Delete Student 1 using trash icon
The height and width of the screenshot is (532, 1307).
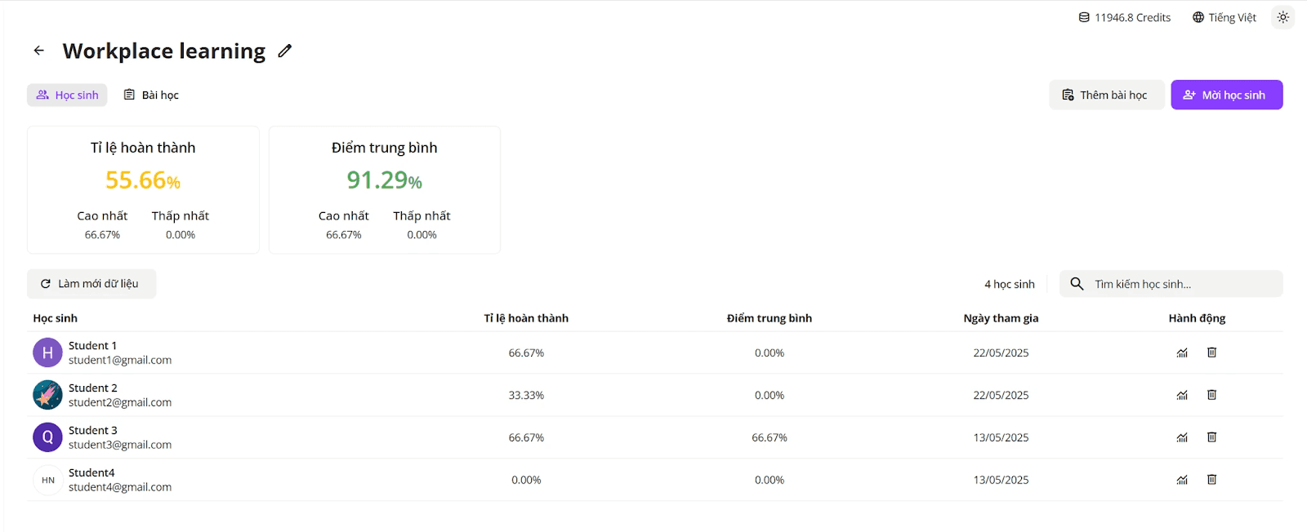[1212, 352]
